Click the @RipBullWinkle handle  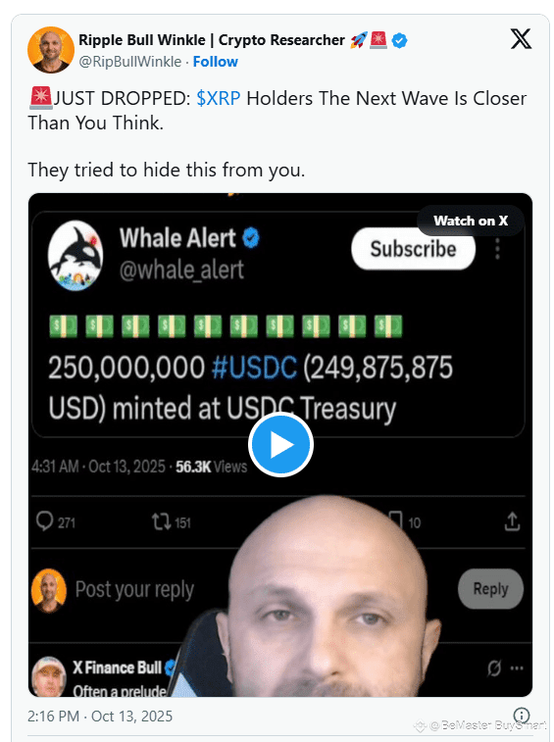pos(130,62)
